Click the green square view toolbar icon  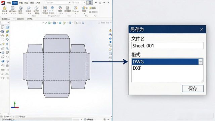pyautogui.click(x=49, y=23)
